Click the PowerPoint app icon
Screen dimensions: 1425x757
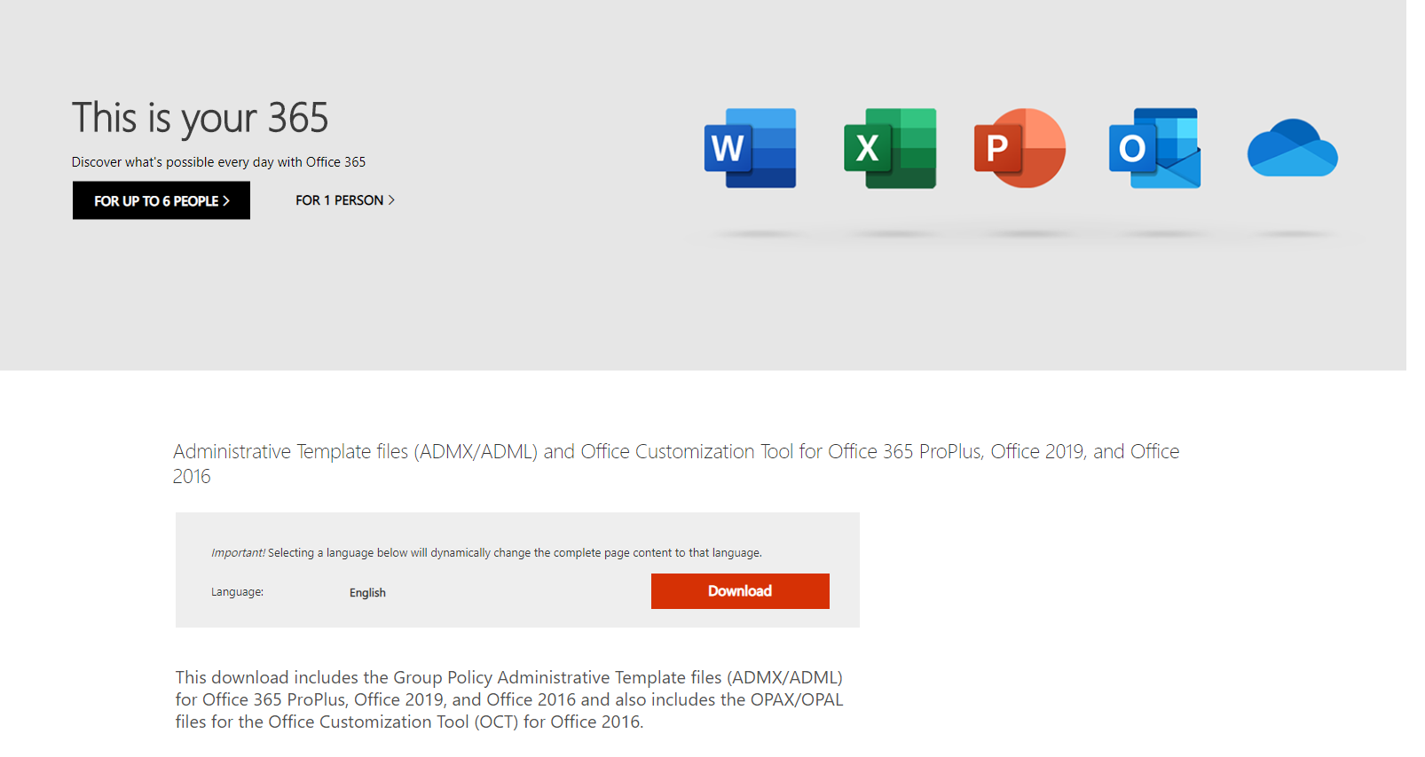click(1020, 148)
